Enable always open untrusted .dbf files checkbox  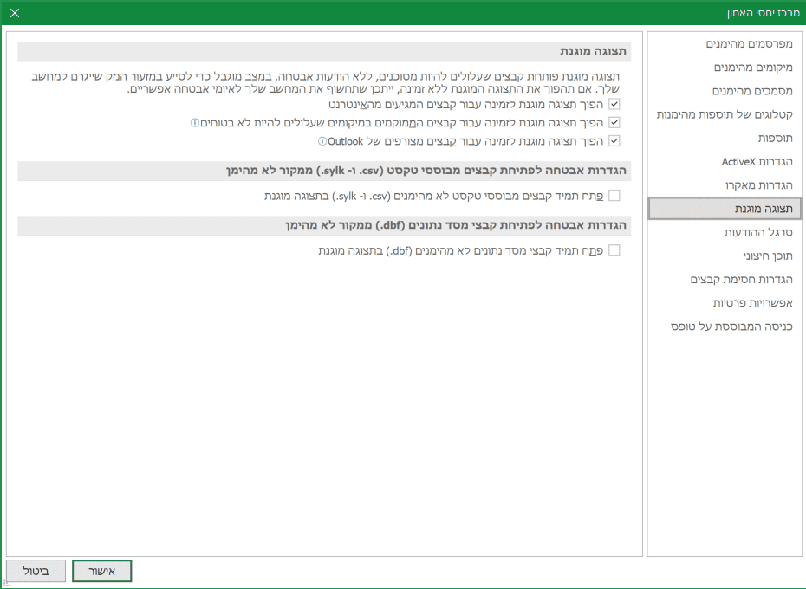click(614, 250)
